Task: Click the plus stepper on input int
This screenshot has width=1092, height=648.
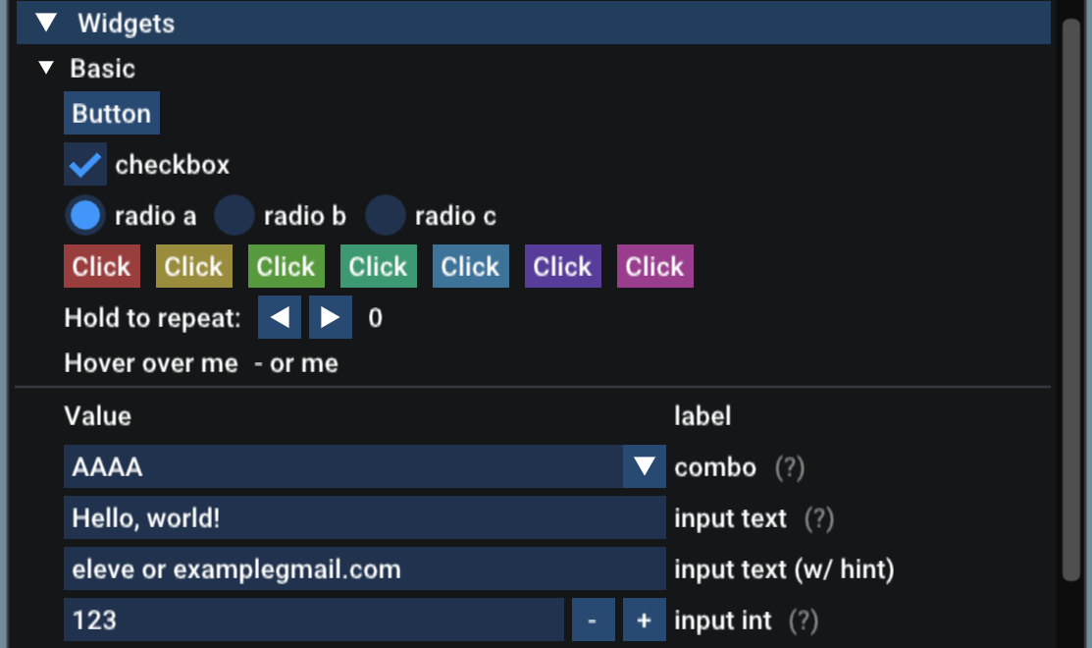Action: [x=645, y=620]
